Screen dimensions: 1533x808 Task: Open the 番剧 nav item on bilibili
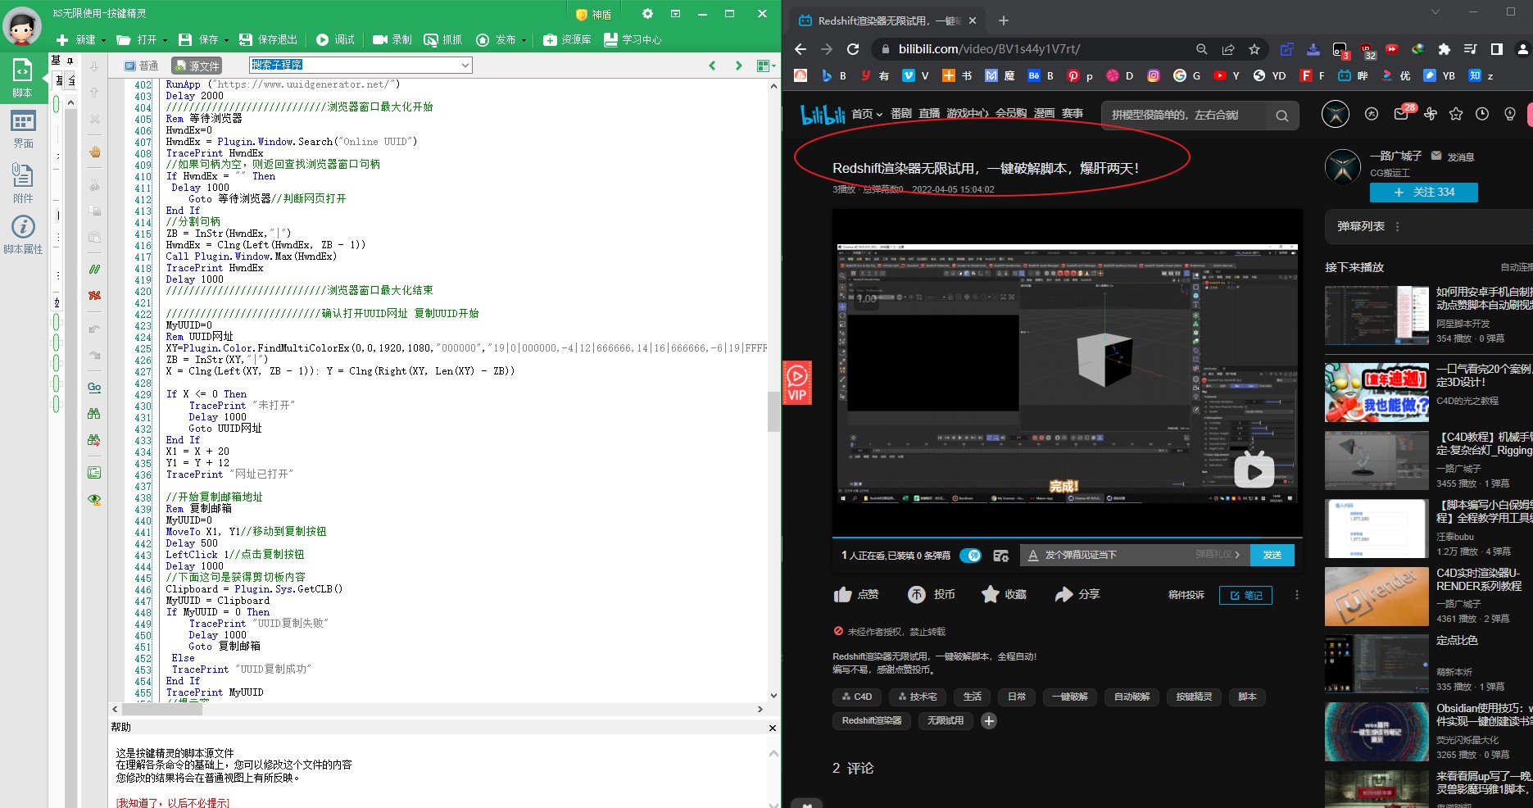pos(901,114)
